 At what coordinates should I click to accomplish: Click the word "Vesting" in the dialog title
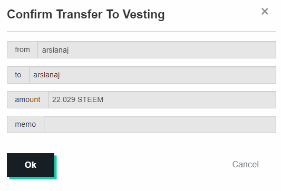[143, 15]
